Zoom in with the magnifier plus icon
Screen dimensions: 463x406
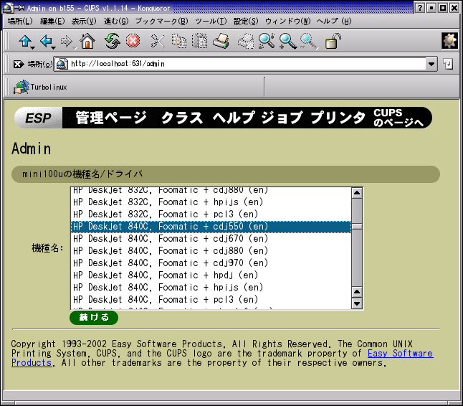click(x=287, y=41)
